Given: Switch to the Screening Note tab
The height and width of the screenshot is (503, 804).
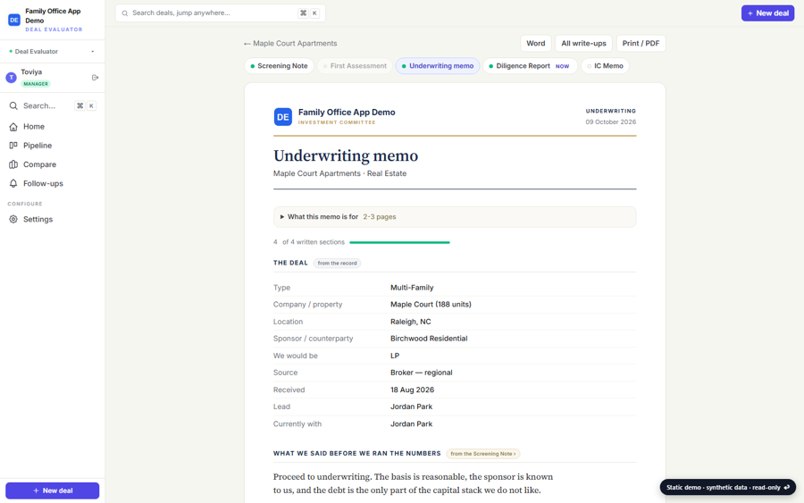Looking at the screenshot, I should click(279, 66).
